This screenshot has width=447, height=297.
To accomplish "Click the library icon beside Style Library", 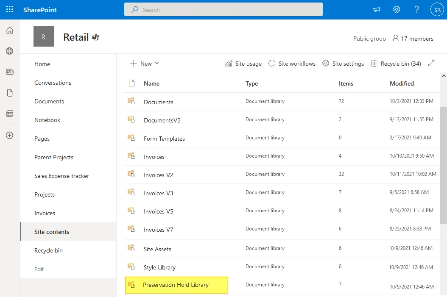I will coord(131,266).
